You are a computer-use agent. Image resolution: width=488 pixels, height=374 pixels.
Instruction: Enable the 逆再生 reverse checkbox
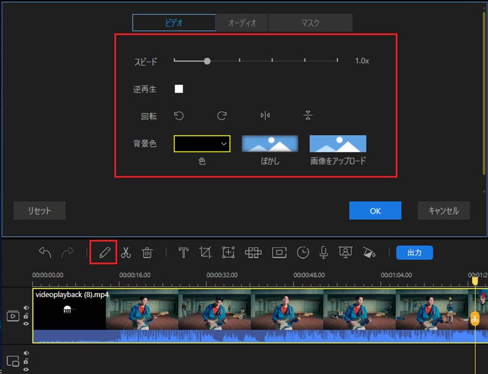pos(179,88)
